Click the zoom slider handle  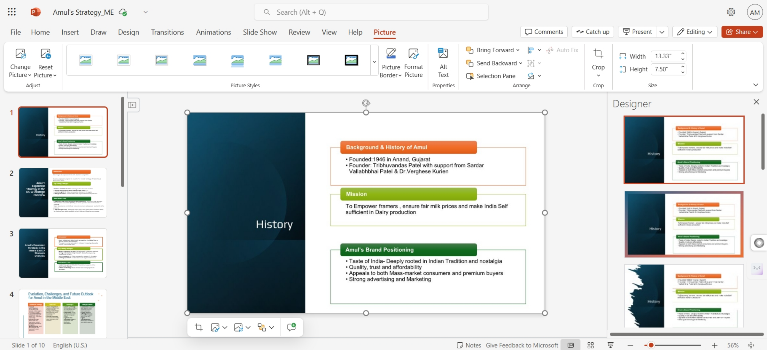(x=651, y=345)
